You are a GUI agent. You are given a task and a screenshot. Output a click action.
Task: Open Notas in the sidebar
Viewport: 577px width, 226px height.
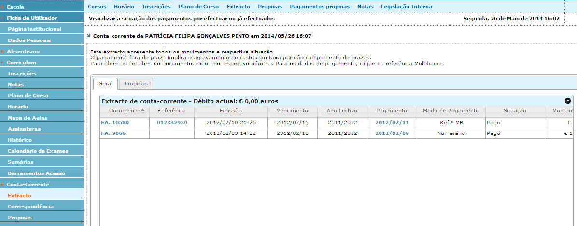coord(42,84)
